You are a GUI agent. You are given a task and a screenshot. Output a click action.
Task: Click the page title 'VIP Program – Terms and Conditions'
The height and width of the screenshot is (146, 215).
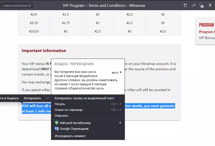pos(94,6)
